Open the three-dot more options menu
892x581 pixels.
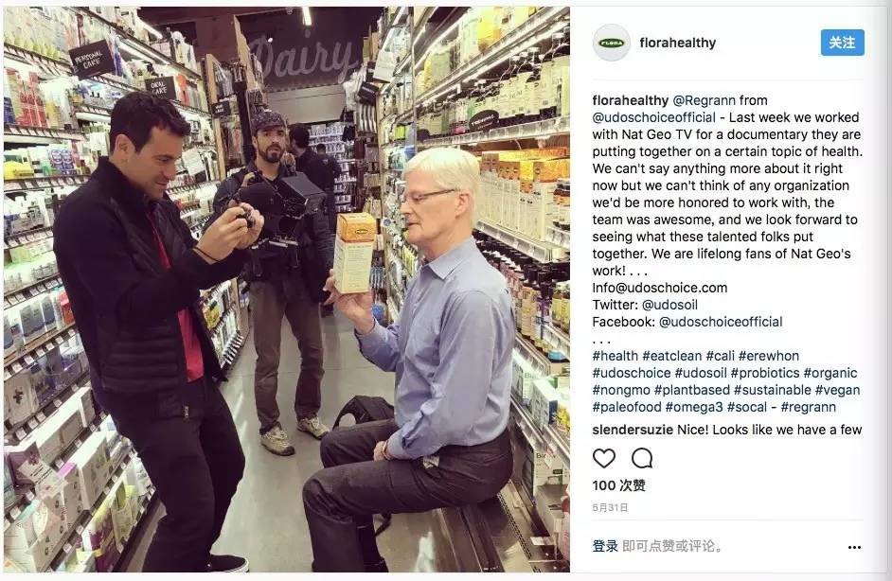tap(854, 547)
